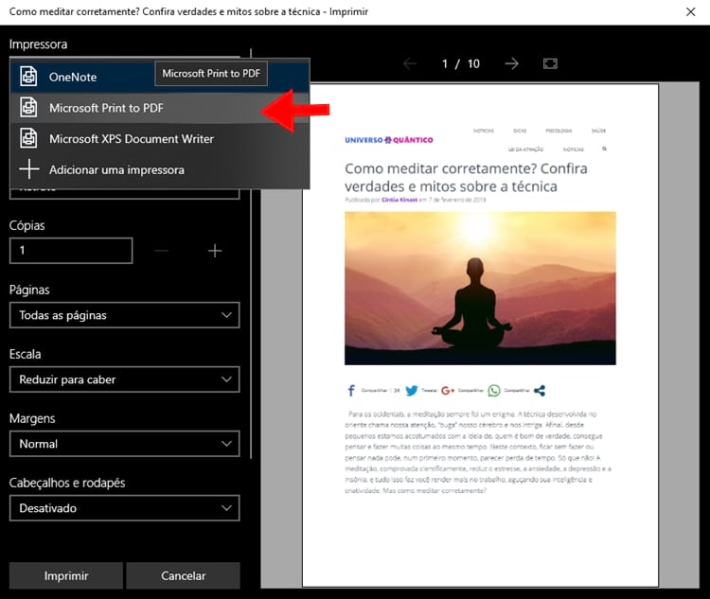Open the Margens dropdown
The width and height of the screenshot is (710, 599).
point(124,444)
